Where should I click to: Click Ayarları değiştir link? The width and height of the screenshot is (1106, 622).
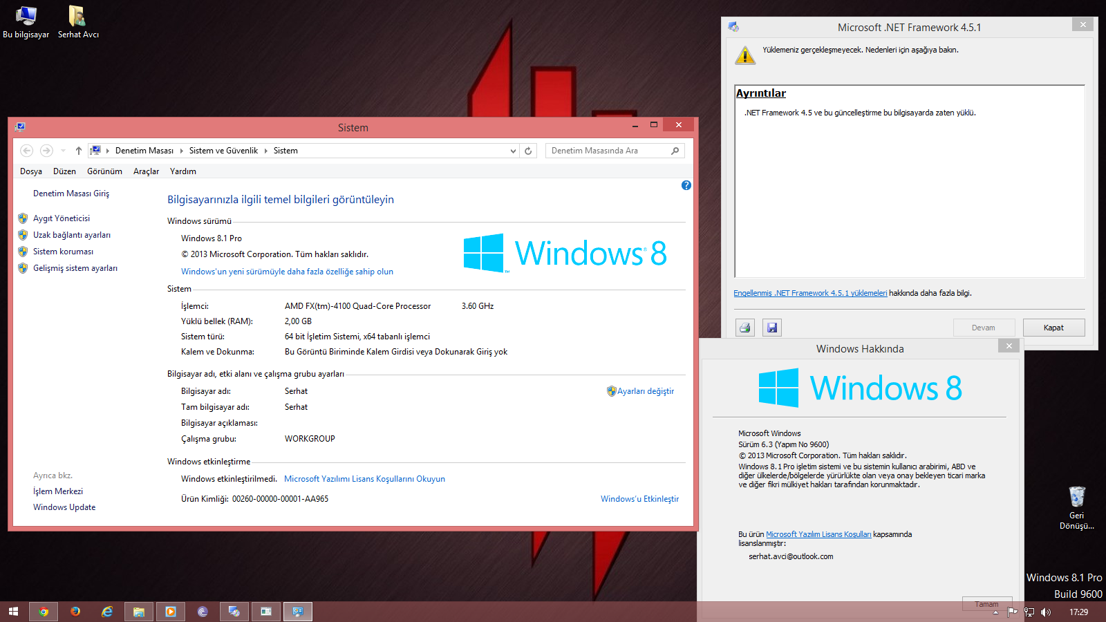pyautogui.click(x=645, y=391)
